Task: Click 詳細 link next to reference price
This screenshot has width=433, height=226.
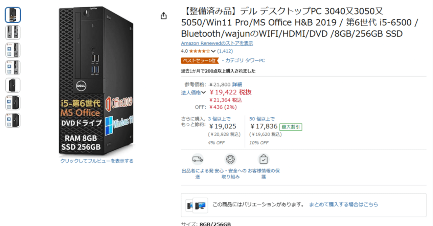Action: [x=237, y=85]
